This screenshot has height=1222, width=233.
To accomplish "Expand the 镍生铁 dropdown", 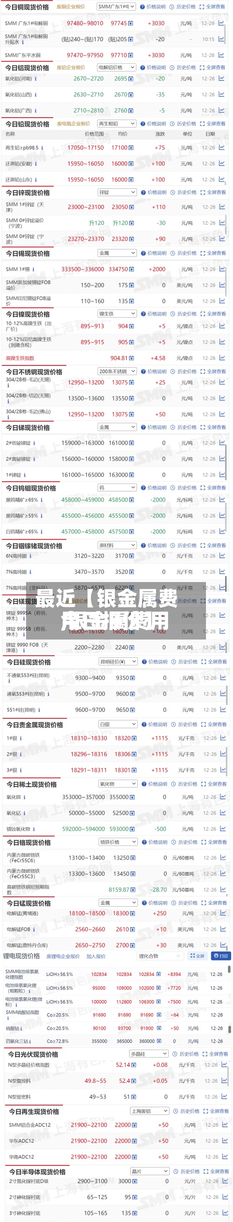I will coord(117,314).
